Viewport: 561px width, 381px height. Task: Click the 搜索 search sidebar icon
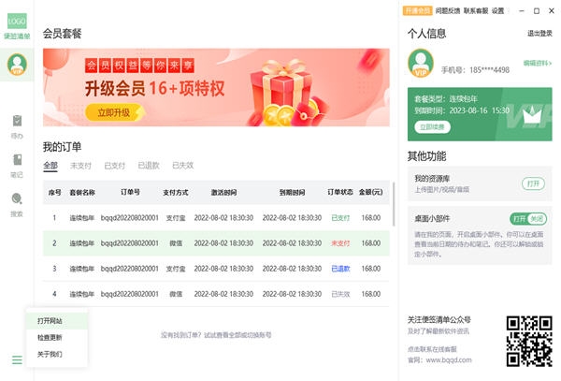[x=17, y=203]
